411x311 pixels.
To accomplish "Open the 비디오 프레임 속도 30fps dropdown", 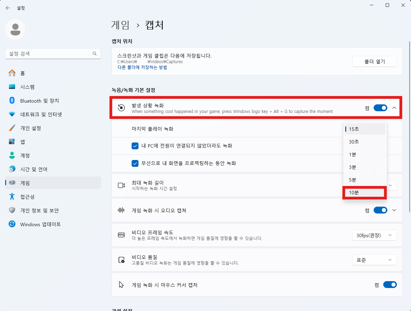I will coord(374,235).
